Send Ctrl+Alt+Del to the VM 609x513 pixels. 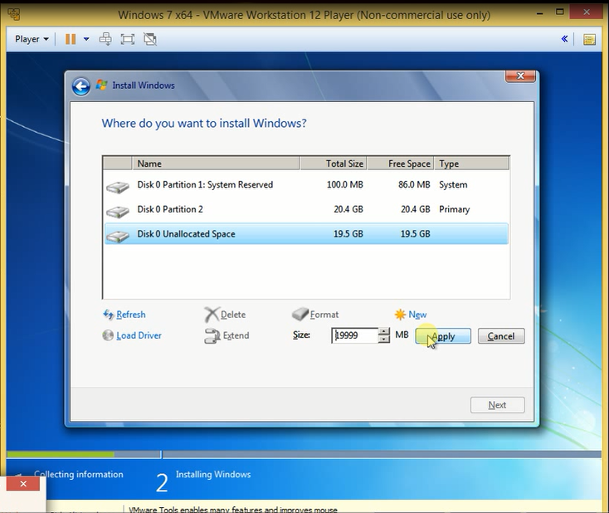click(105, 39)
